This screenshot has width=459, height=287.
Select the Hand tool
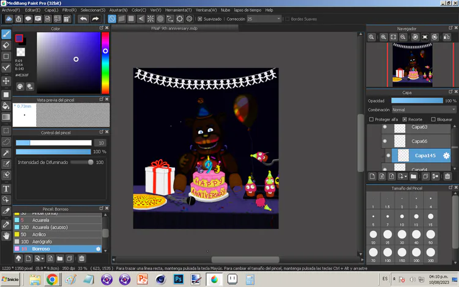pyautogui.click(x=6, y=236)
